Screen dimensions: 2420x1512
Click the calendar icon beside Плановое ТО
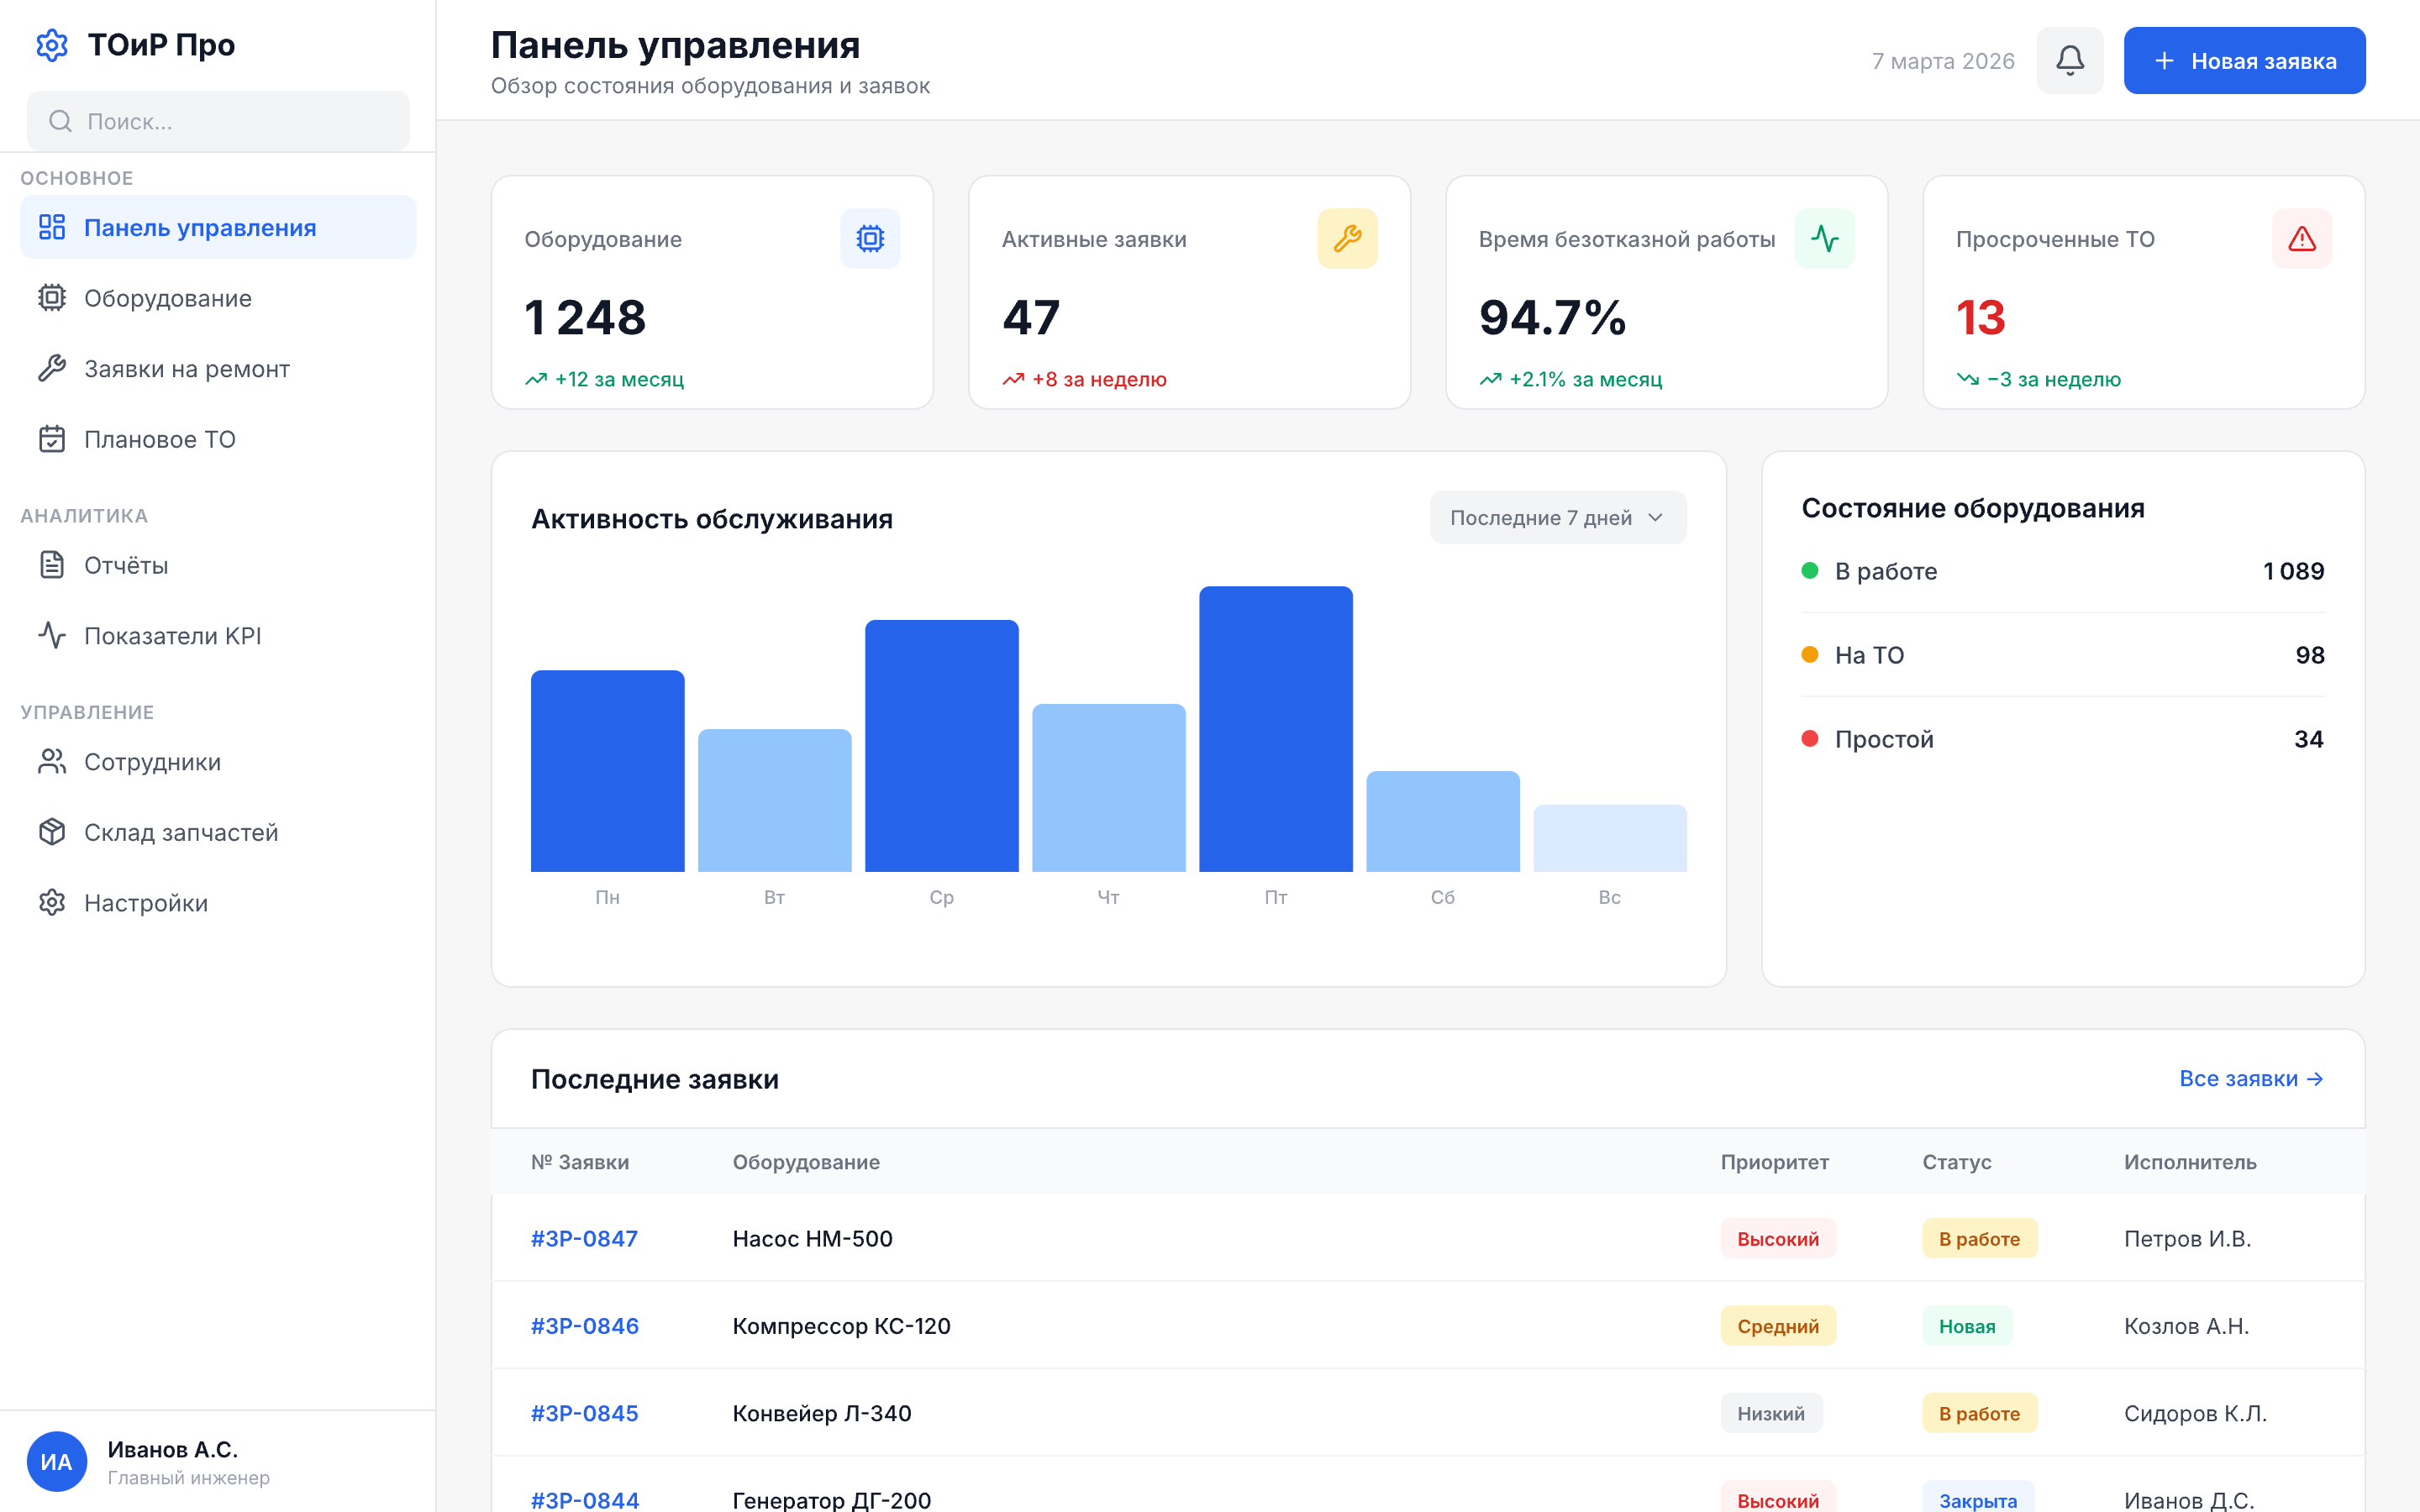(x=52, y=439)
